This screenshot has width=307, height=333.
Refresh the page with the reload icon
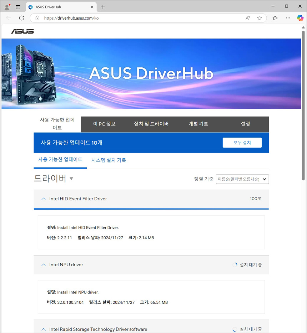21,18
